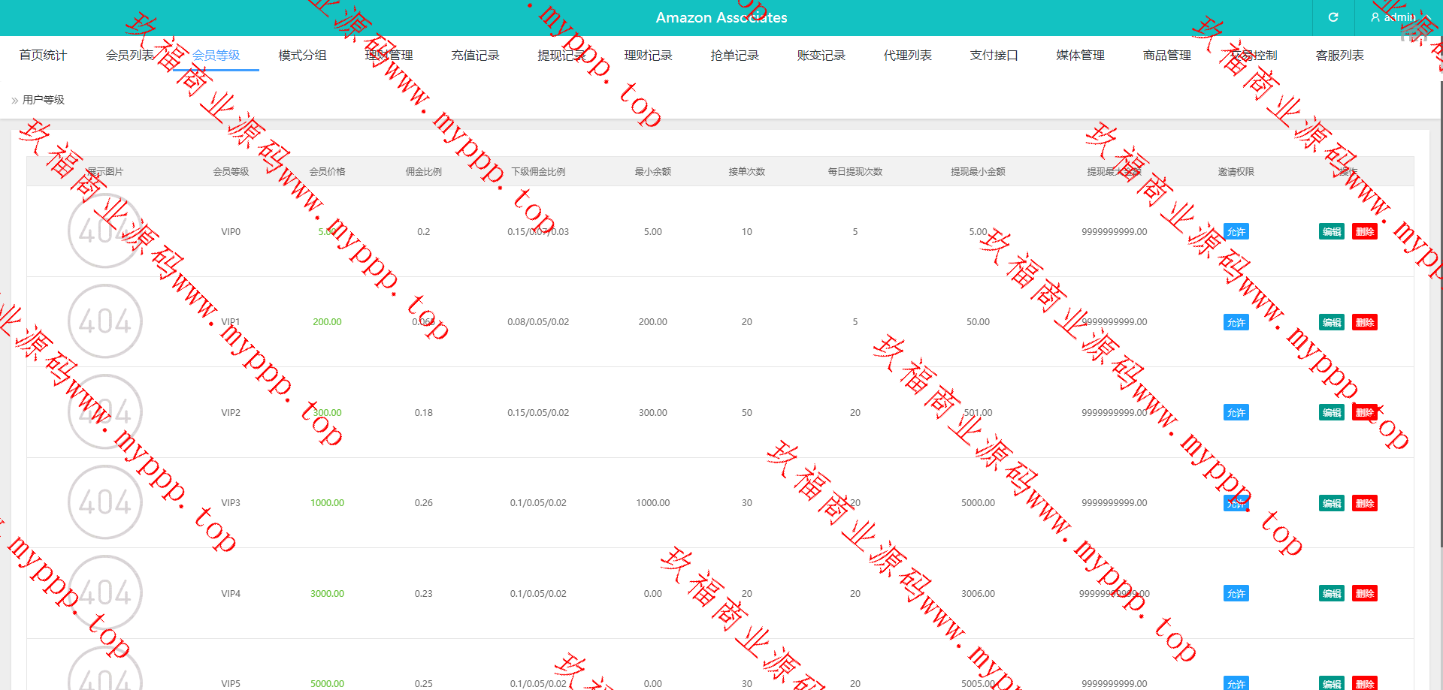Click the refresh icon in header
The image size is (1443, 690).
tap(1333, 17)
